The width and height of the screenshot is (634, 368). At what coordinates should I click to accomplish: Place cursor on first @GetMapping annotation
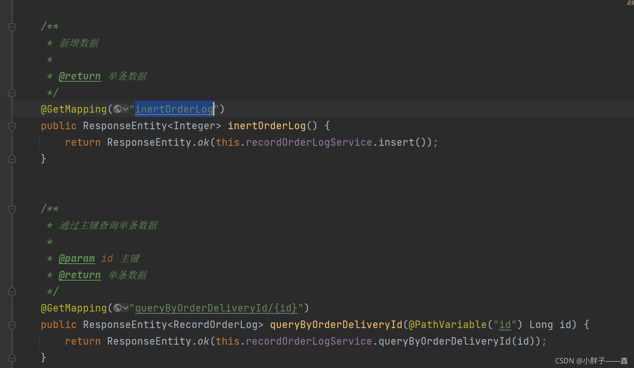point(74,109)
